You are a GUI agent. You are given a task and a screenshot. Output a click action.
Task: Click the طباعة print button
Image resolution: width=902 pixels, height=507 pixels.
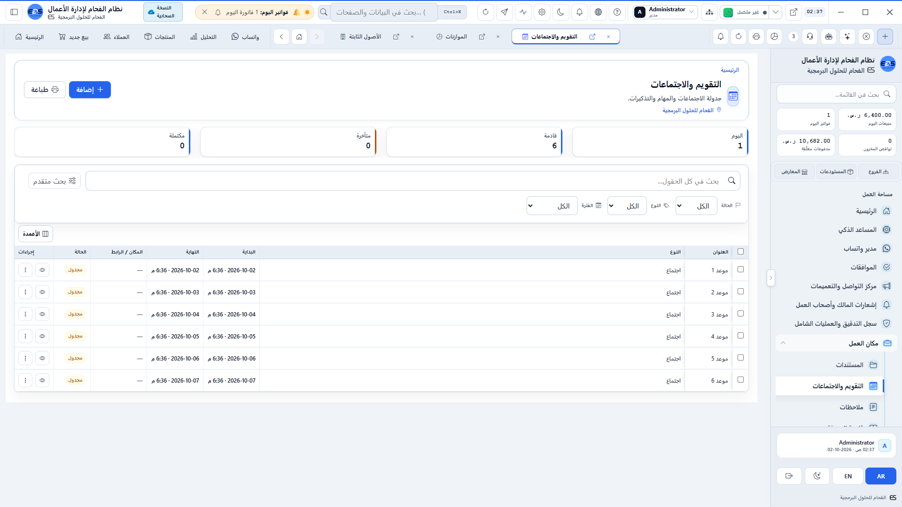[x=45, y=90]
